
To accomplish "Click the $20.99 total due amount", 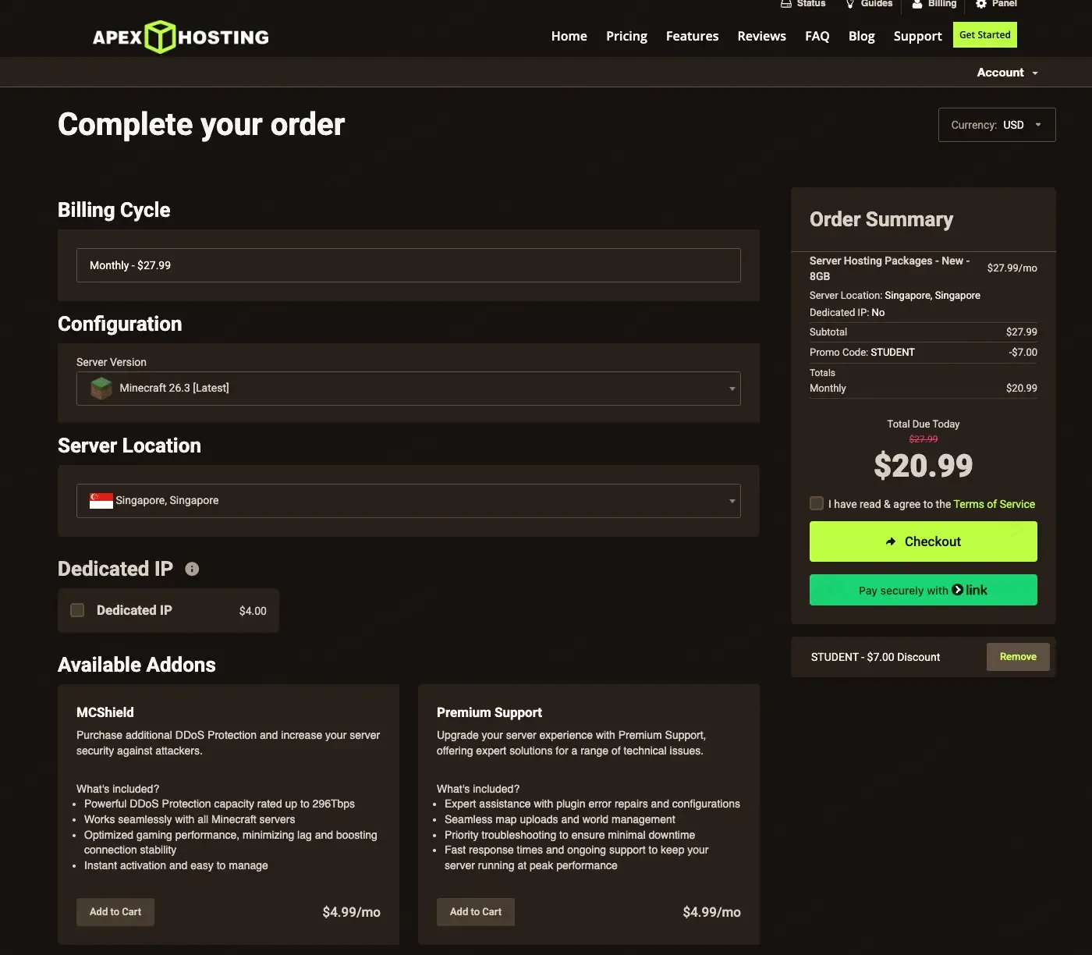I will click(924, 466).
